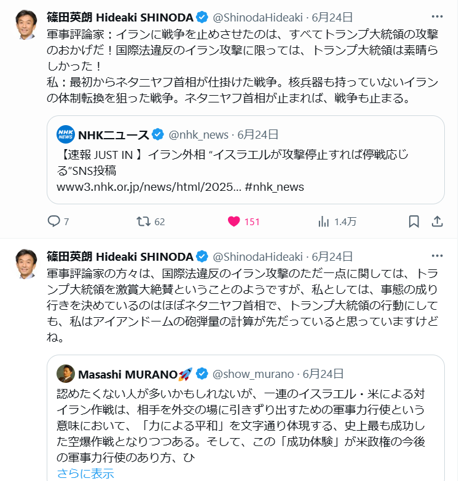Viewport: 459px width, 481px height.
Task: Open the 6月24日 timestamp of second tweet
Action: point(332,256)
